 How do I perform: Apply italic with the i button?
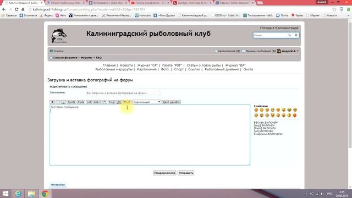pyautogui.click(x=58, y=102)
